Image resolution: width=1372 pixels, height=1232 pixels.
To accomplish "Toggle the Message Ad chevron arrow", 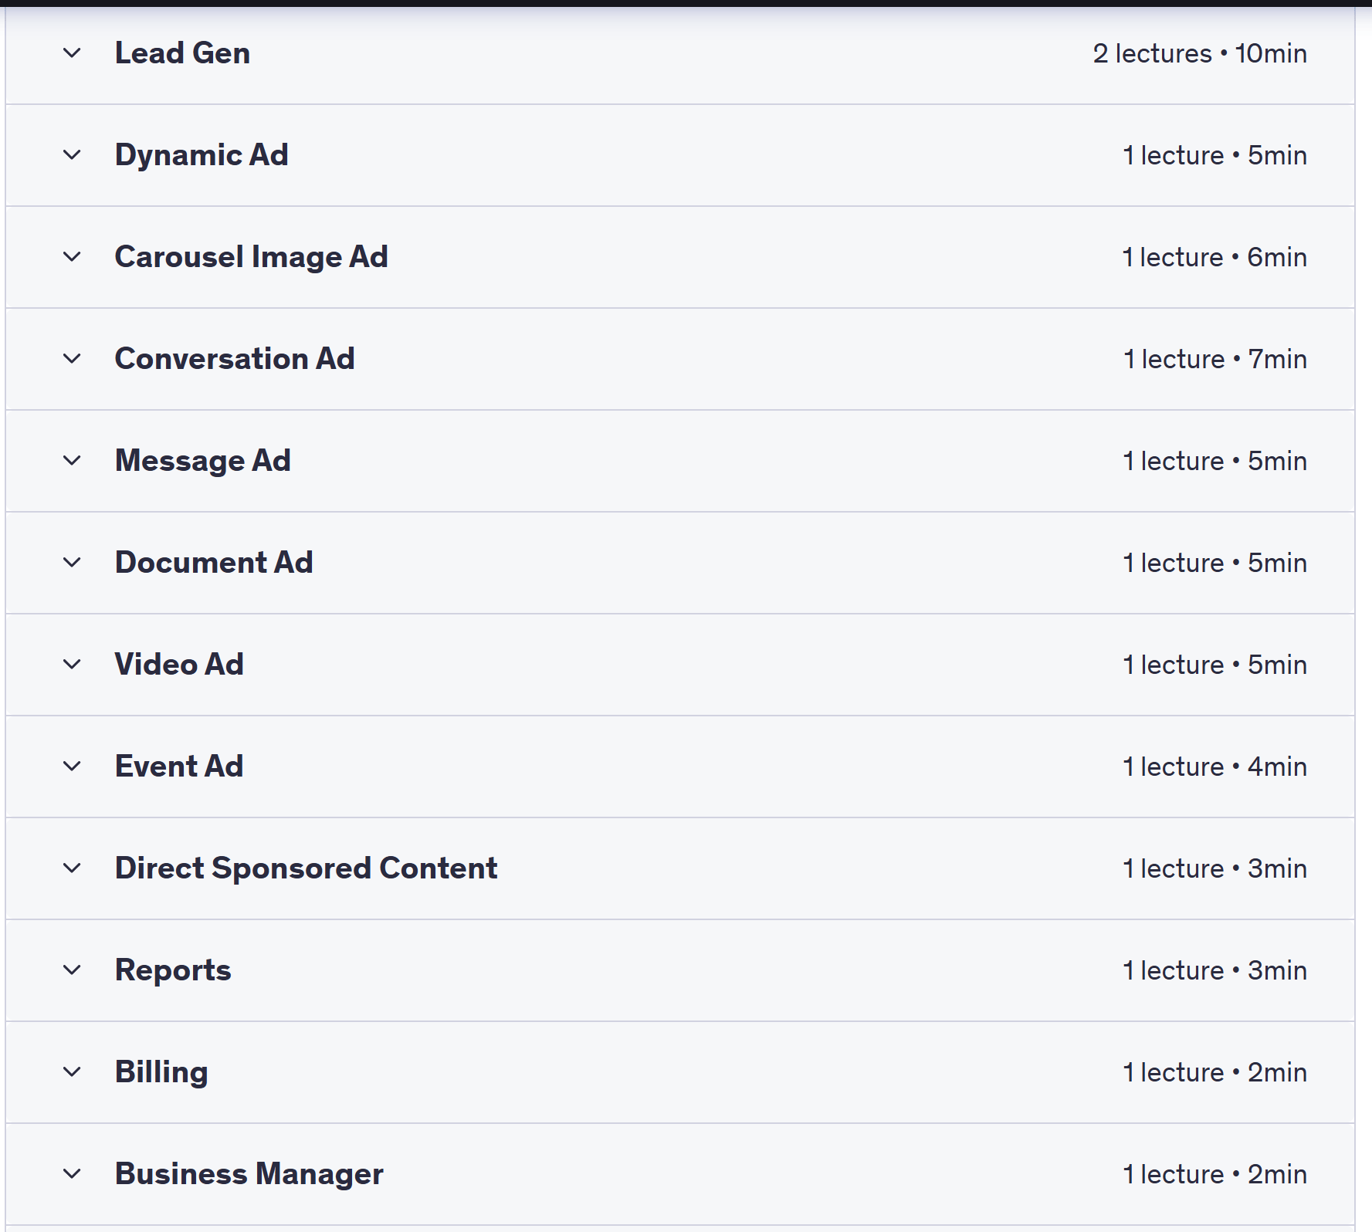I will click(72, 461).
